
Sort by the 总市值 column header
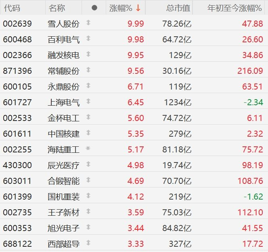(178, 8)
